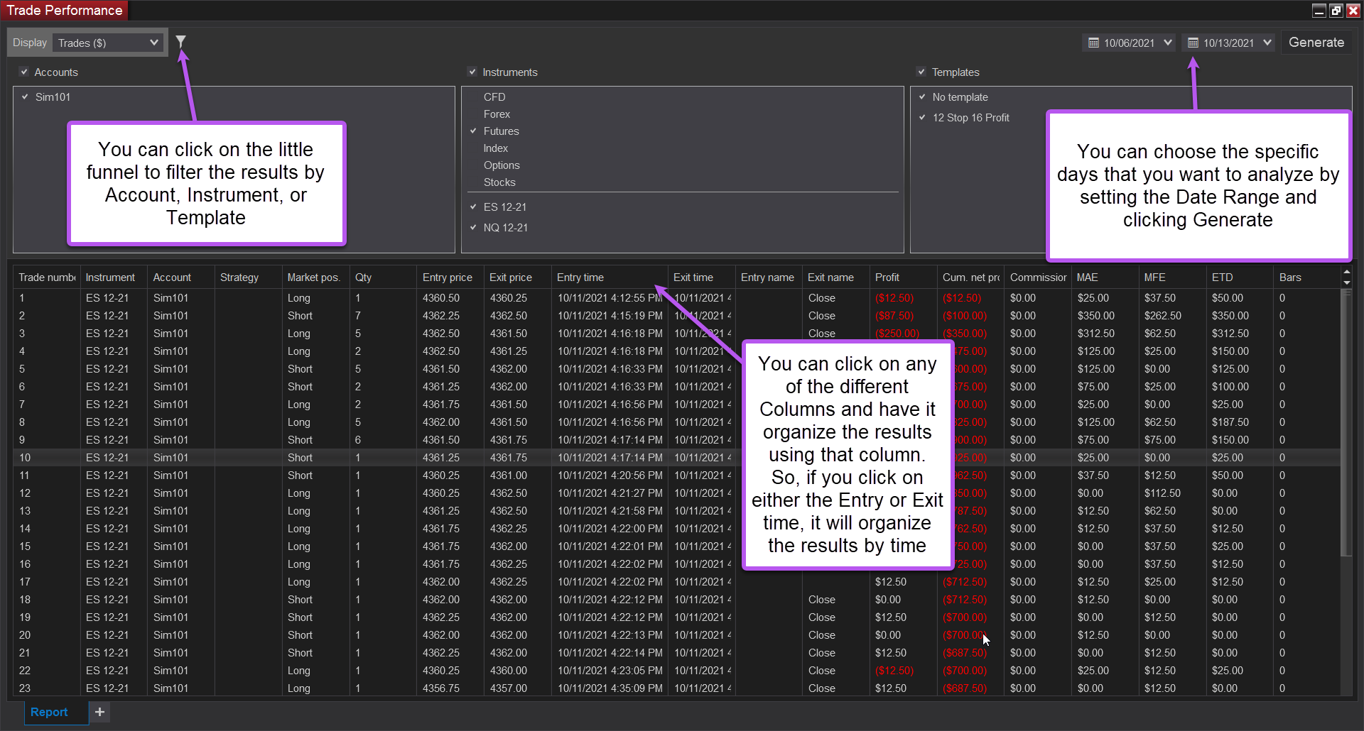1364x731 pixels.
Task: Click the $262.50 MFE value
Action: point(1163,316)
